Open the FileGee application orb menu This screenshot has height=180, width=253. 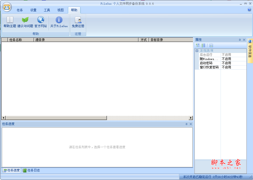[7, 7]
